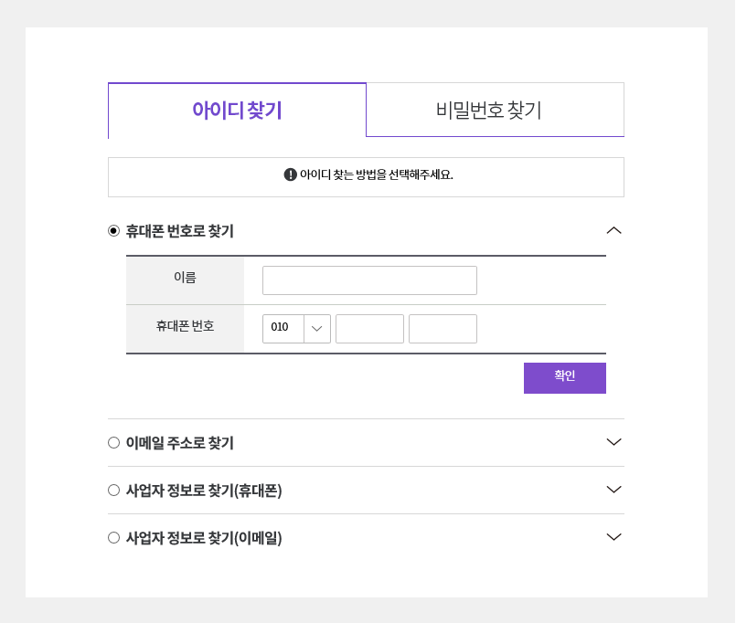The width and height of the screenshot is (736, 623).
Task: Focus the middle phone number field
Action: coord(369,329)
